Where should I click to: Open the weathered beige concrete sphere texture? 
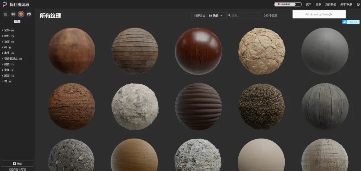coord(325,155)
